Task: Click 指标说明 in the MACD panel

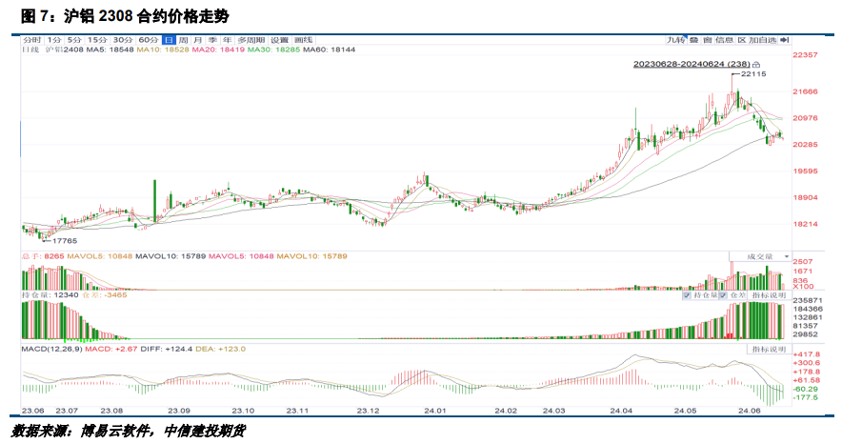Action: [769, 350]
